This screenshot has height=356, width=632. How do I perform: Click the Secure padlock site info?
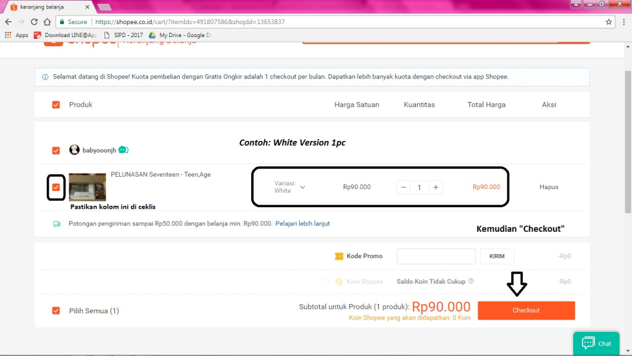(x=73, y=22)
